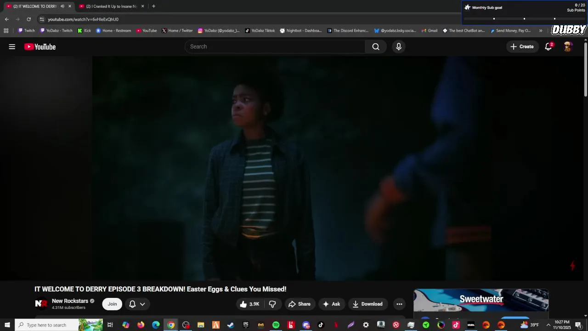Open New Rockstars channel avatar
Screen dimensions: 588x331
click(41, 304)
